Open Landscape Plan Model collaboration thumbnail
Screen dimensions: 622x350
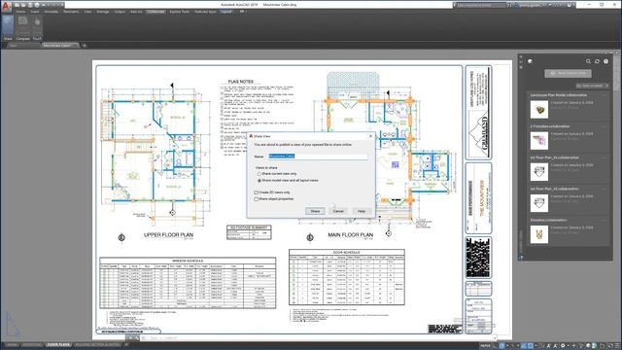point(539,110)
